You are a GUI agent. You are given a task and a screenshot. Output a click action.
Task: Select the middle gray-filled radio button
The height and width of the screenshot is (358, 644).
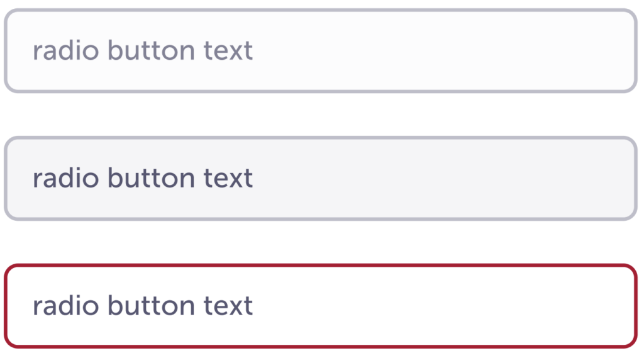pyautogui.click(x=321, y=179)
